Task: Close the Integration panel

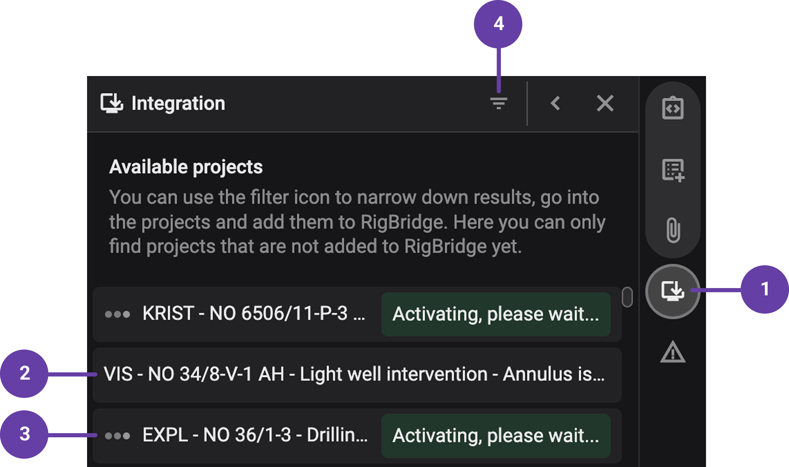Action: 605,103
